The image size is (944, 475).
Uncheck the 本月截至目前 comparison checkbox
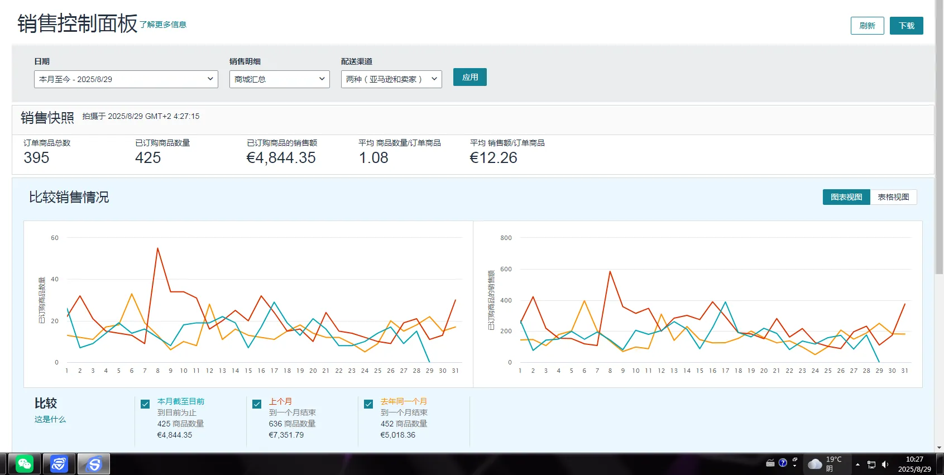point(145,404)
